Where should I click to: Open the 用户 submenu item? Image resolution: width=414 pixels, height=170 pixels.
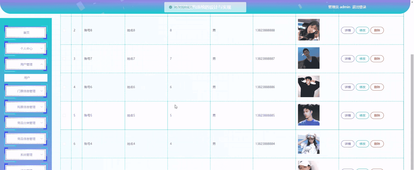(x=26, y=78)
